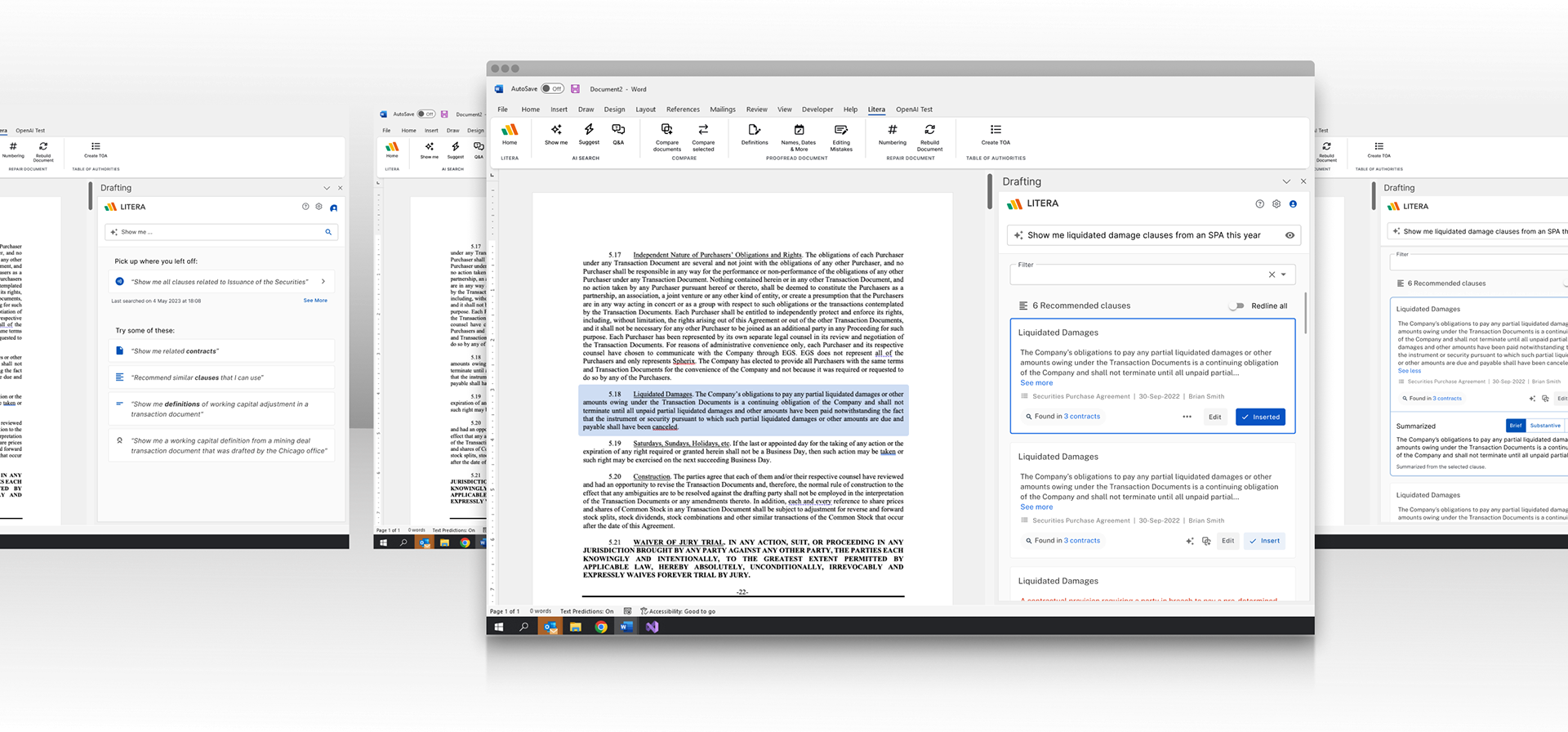Enable the Redline all toggle
Image resolution: width=1568 pixels, height=732 pixels.
[1236, 306]
